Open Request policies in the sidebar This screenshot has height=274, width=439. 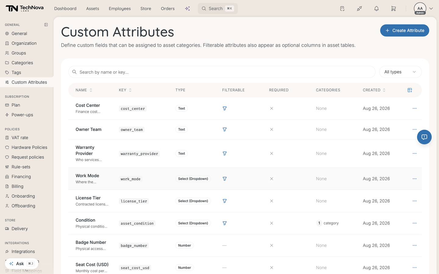coord(27,157)
